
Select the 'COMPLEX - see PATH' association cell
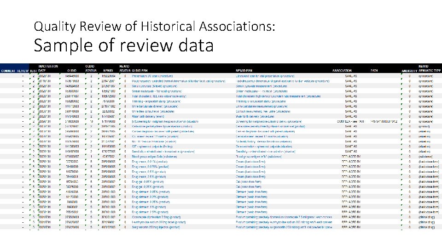click(x=351, y=121)
